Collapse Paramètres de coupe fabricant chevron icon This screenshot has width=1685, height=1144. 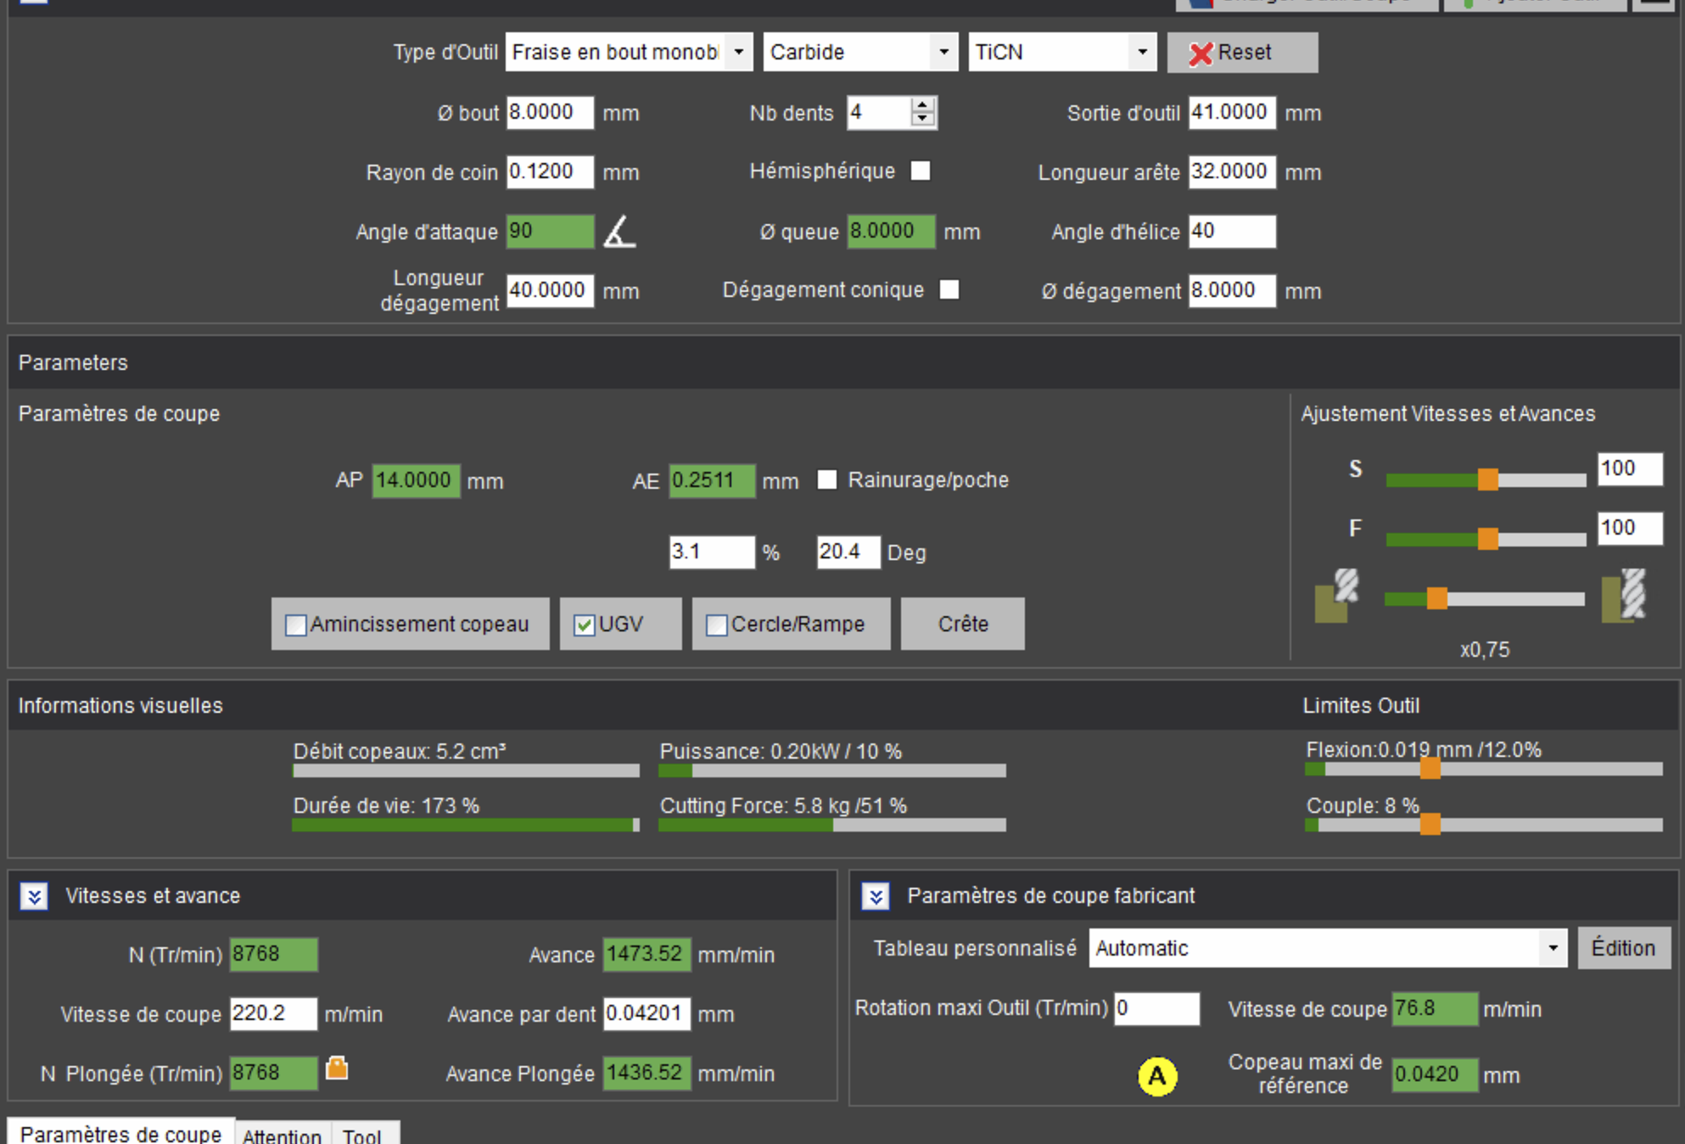click(x=876, y=896)
